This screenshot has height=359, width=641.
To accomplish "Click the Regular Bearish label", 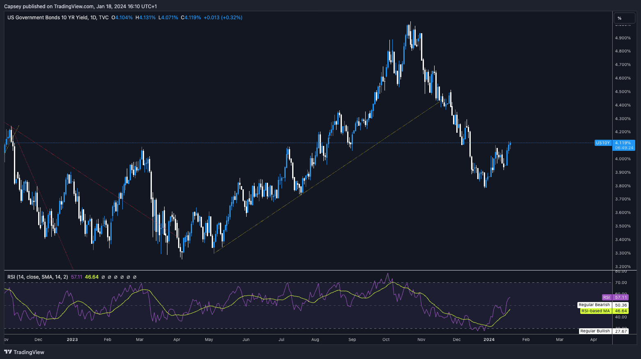I will 594,305.
